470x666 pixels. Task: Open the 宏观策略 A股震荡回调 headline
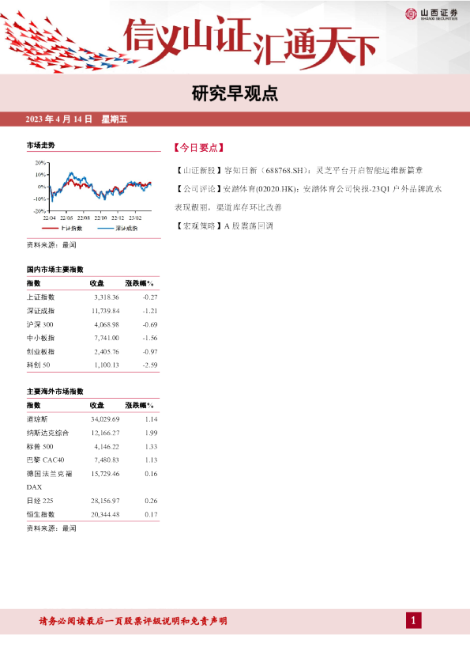coord(224,226)
